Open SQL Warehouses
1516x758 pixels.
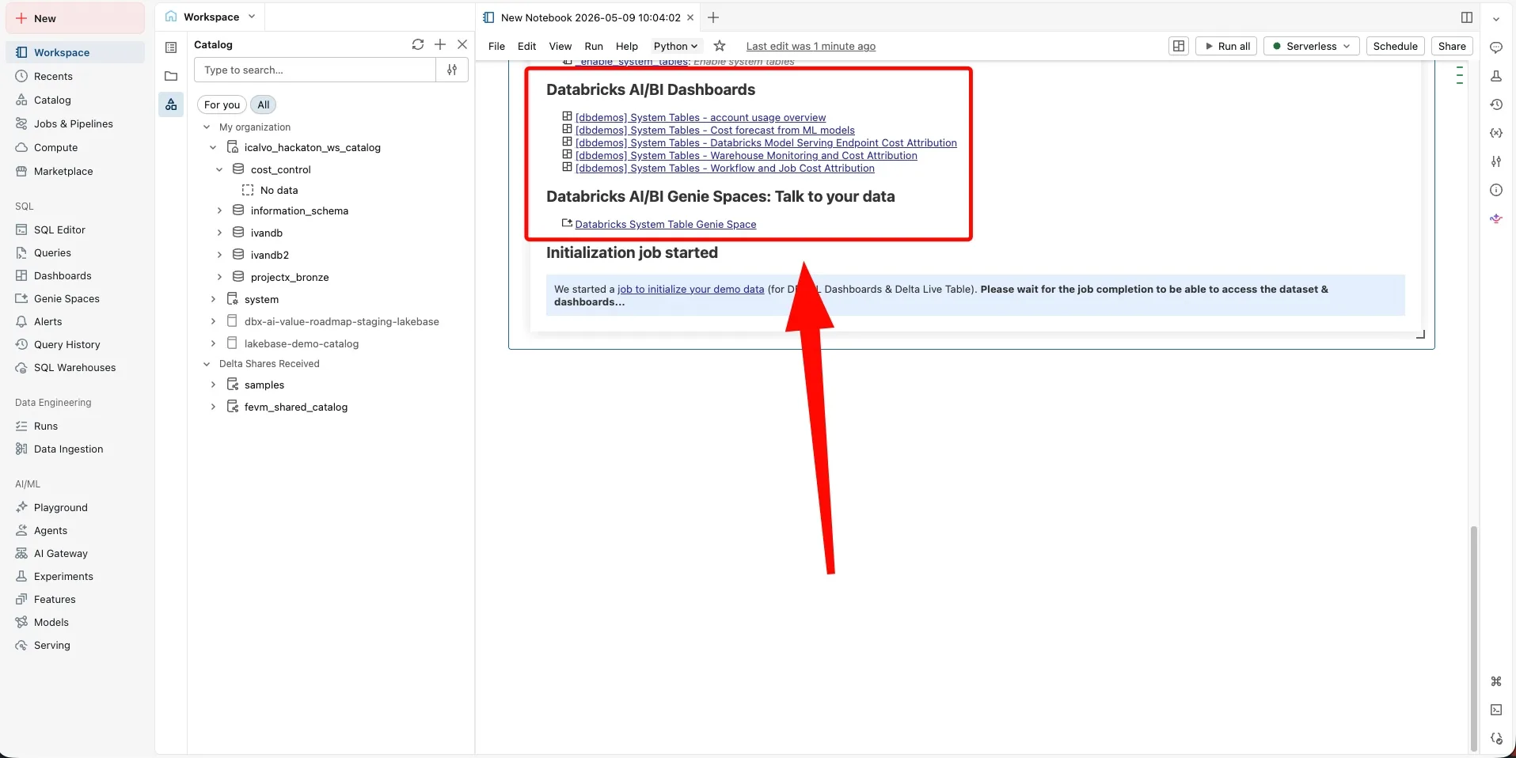pos(74,367)
